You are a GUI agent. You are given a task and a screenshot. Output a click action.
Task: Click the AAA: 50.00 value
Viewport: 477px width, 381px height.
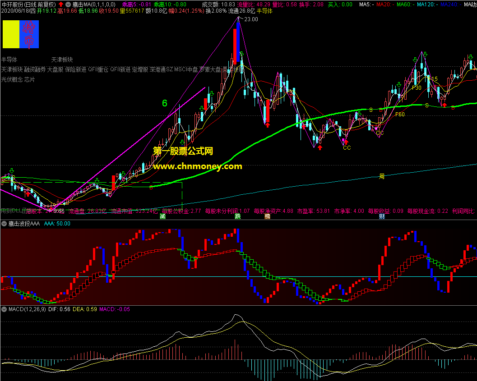click(x=57, y=224)
